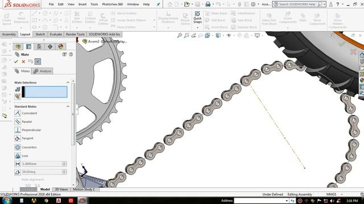Select the Parallel mate icon
364x204 pixels.
point(18,121)
